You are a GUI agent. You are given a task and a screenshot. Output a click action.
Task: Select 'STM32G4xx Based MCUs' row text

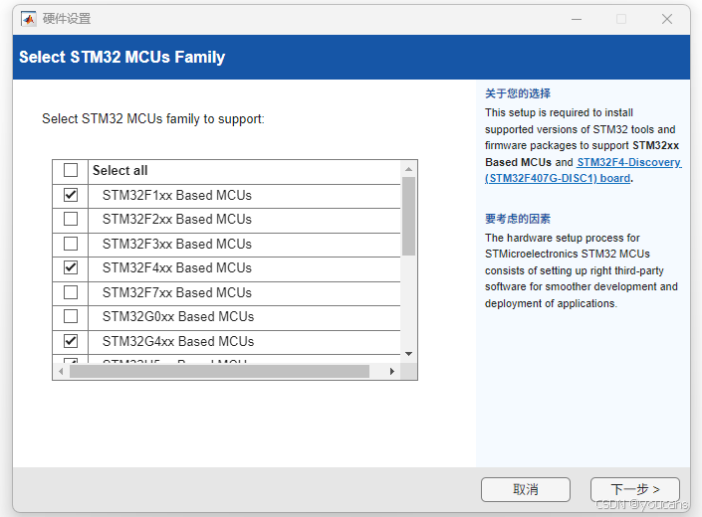178,341
